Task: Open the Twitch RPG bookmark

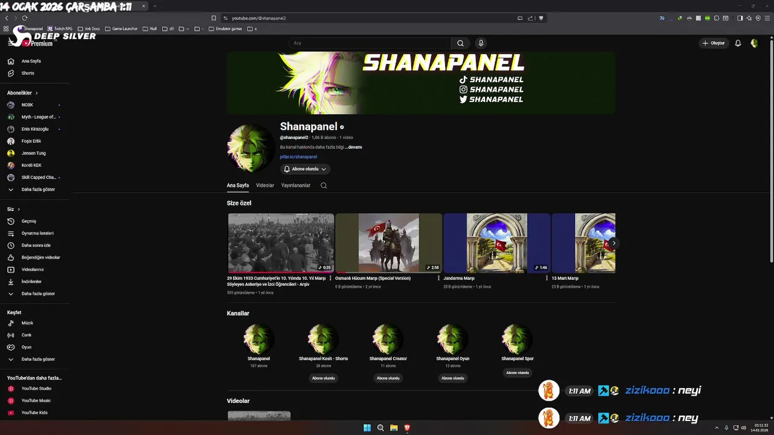Action: pos(60,28)
